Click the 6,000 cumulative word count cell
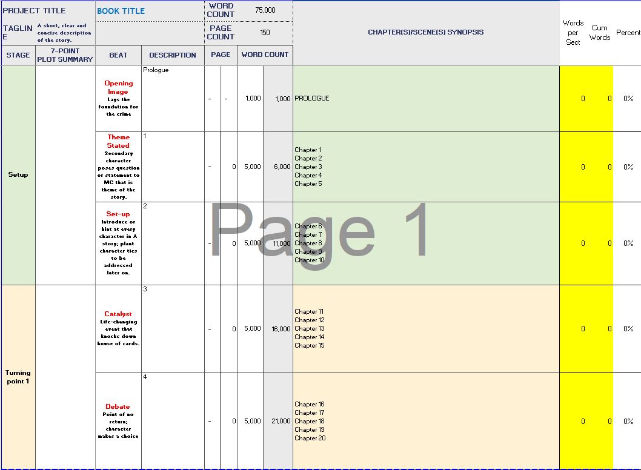This screenshot has height=470, width=641. point(278,167)
